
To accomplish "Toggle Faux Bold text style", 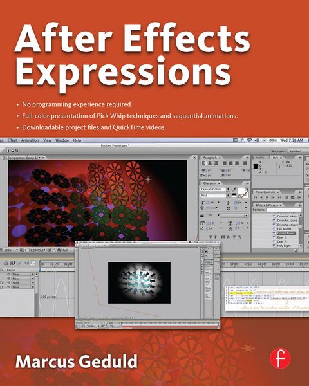I will point(211,237).
